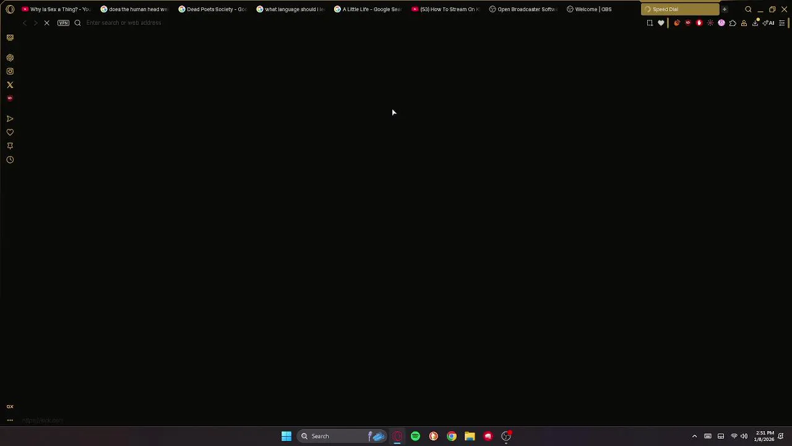Open the uBlock Origin toolbar extension
The image size is (792, 446).
pyautogui.click(x=688, y=23)
